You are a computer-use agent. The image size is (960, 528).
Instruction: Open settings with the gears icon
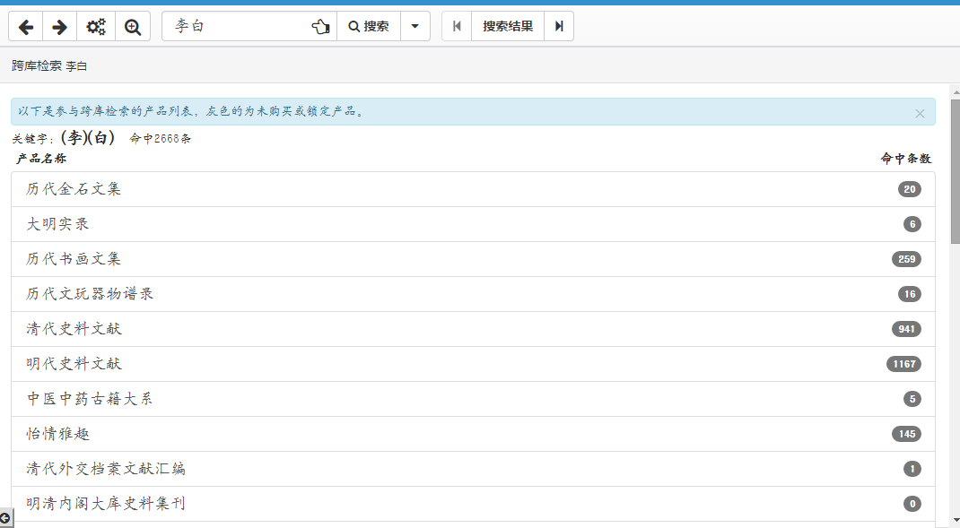pyautogui.click(x=96, y=27)
